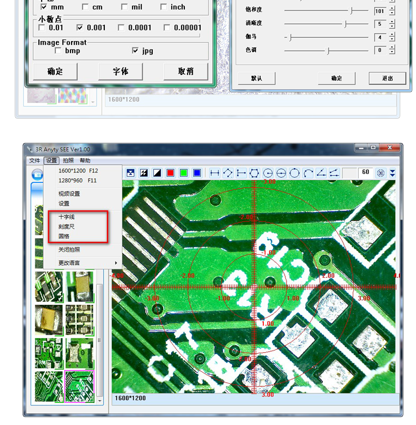Image resolution: width=416 pixels, height=425 pixels.
Task: Click the 默认 default button
Action: coord(256,79)
